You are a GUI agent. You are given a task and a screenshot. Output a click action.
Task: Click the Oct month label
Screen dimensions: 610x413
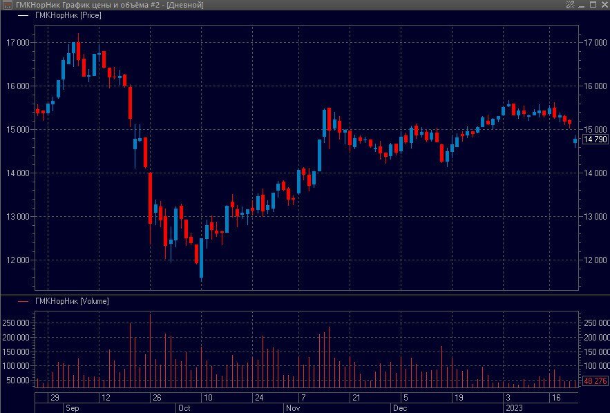coord(184,408)
